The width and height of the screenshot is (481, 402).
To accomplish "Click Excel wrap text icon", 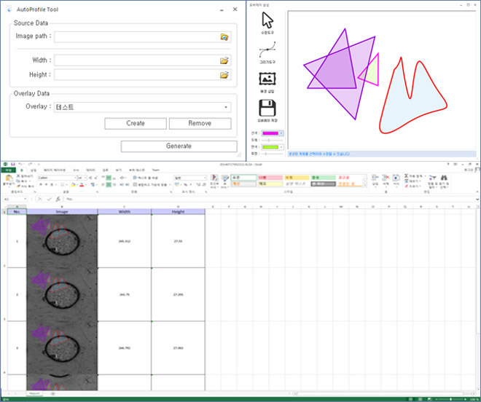I will click(x=135, y=178).
